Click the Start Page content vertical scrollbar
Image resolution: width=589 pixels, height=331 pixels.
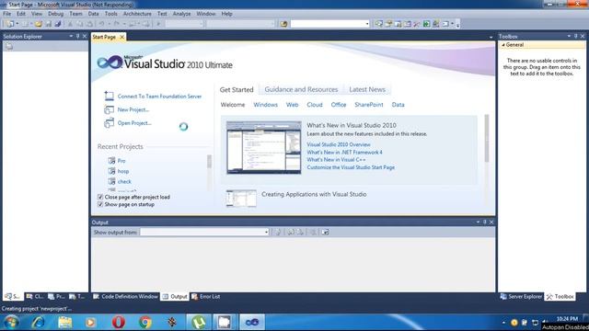click(x=487, y=139)
